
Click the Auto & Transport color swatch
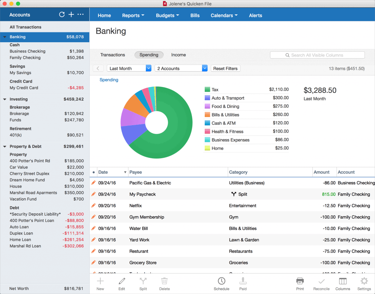pos(207,98)
